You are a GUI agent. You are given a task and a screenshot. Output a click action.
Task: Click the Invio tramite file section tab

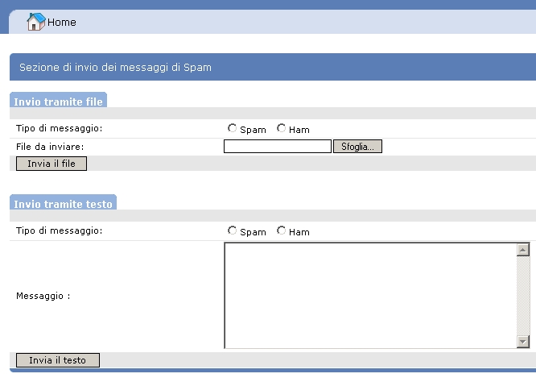coord(59,102)
